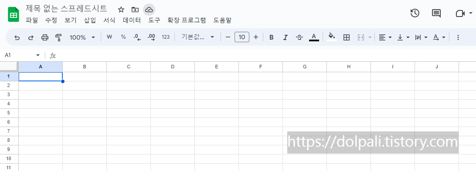The height and width of the screenshot is (171, 476).
Task: Select all cells with corner button
Action: click(9, 67)
